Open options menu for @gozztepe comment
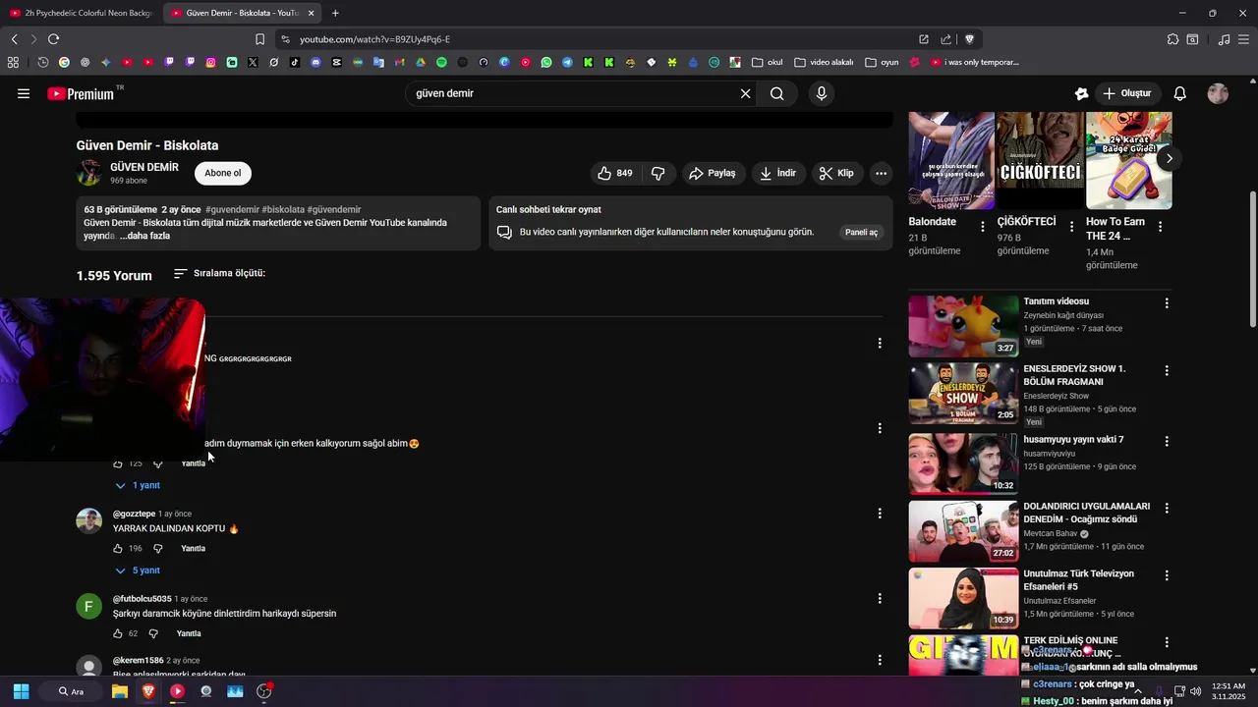This screenshot has width=1258, height=707. (880, 514)
